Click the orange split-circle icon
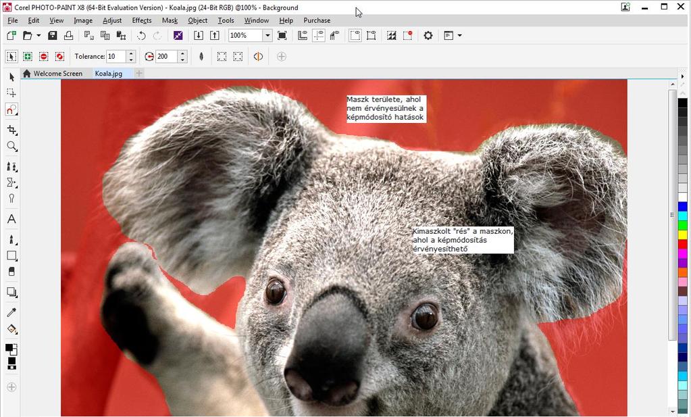691x417 pixels. pos(258,56)
